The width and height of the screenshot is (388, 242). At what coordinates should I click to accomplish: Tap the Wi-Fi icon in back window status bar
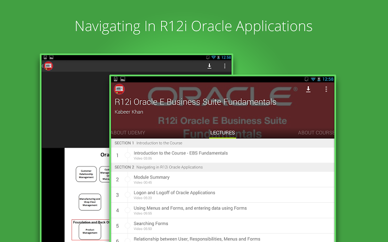click(213, 57)
